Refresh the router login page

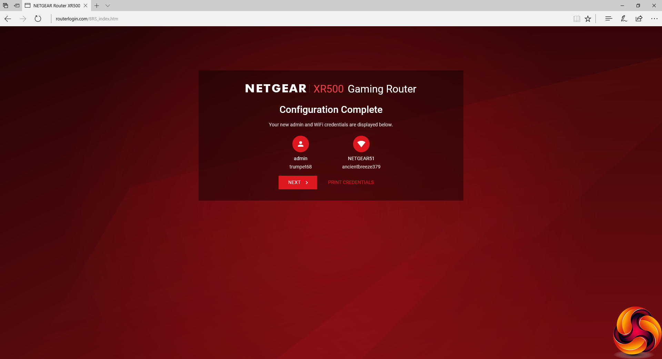38,19
